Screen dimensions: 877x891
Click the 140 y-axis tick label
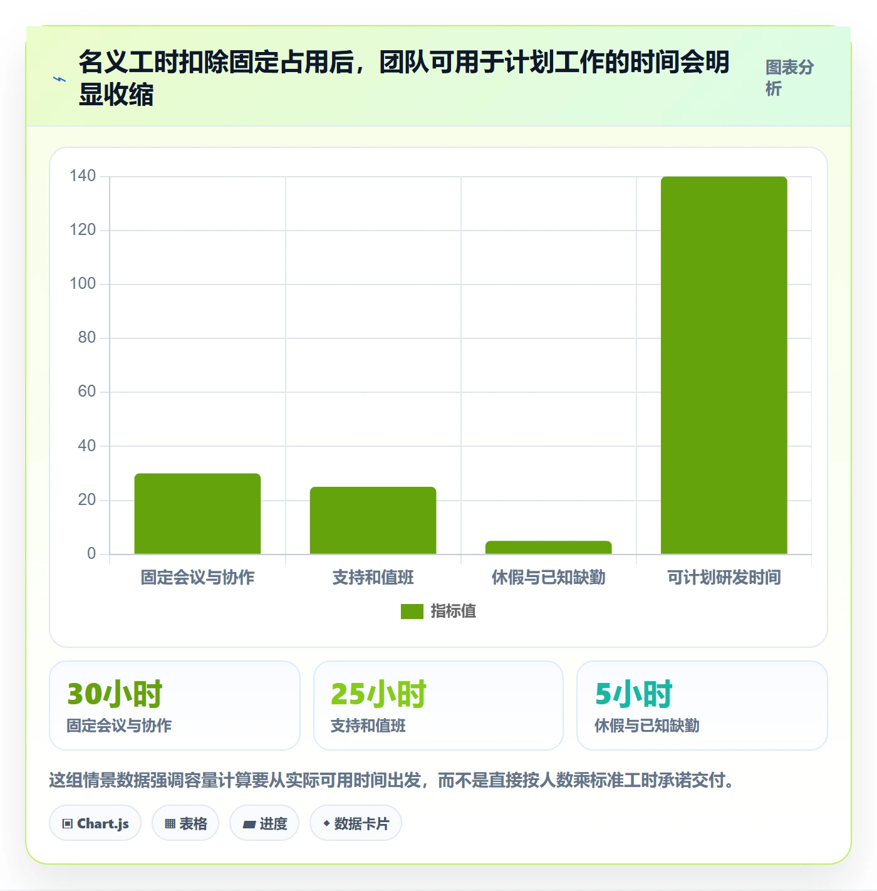(83, 176)
